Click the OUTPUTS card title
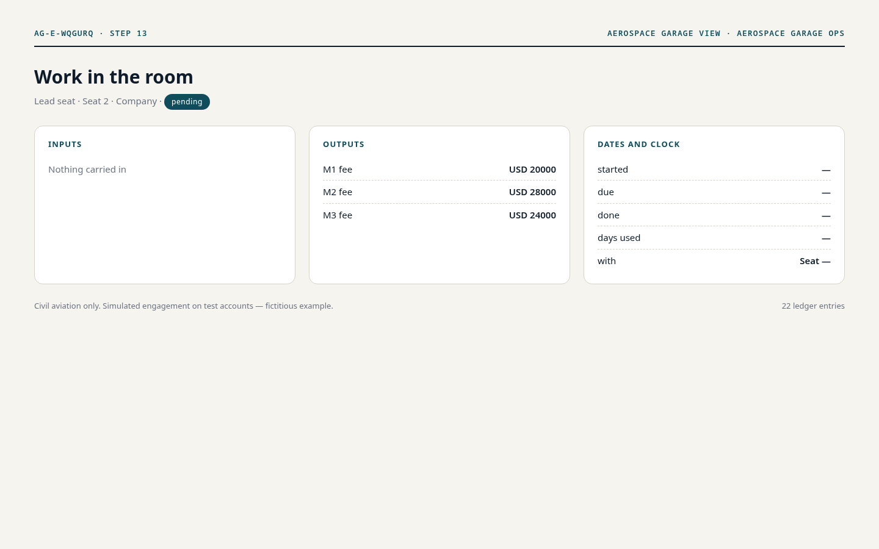The height and width of the screenshot is (549, 879). [344, 145]
